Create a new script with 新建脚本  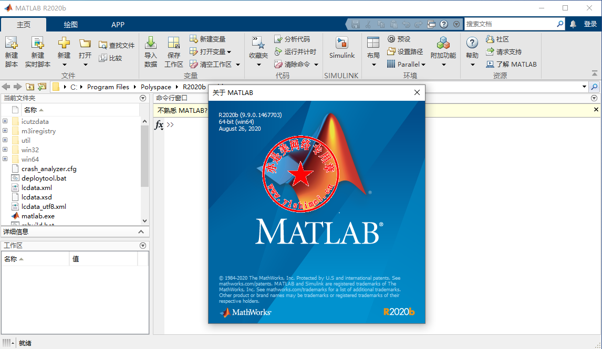11,52
